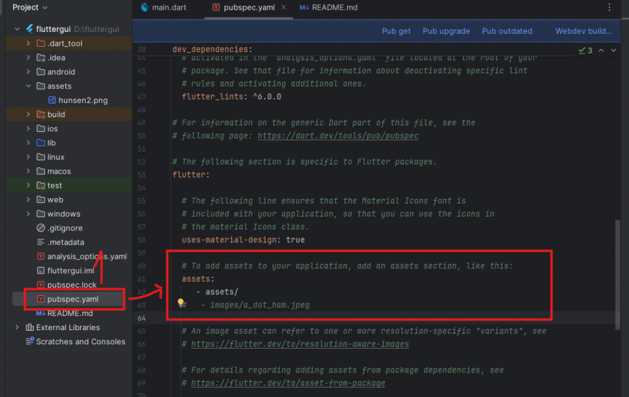The width and height of the screenshot is (629, 397).
Task: Click the .gitignore file icon
Action: [x=41, y=228]
